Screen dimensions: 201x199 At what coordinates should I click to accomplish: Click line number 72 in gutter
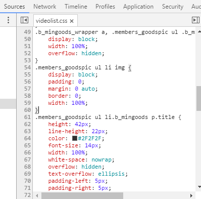click(x=27, y=195)
